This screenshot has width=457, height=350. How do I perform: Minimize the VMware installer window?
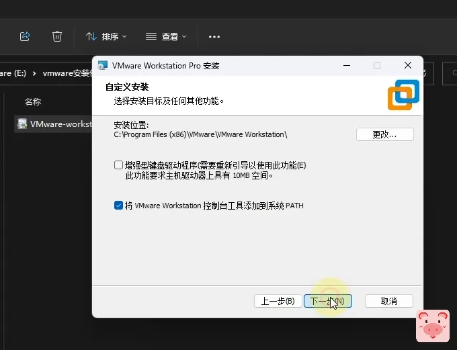point(347,66)
